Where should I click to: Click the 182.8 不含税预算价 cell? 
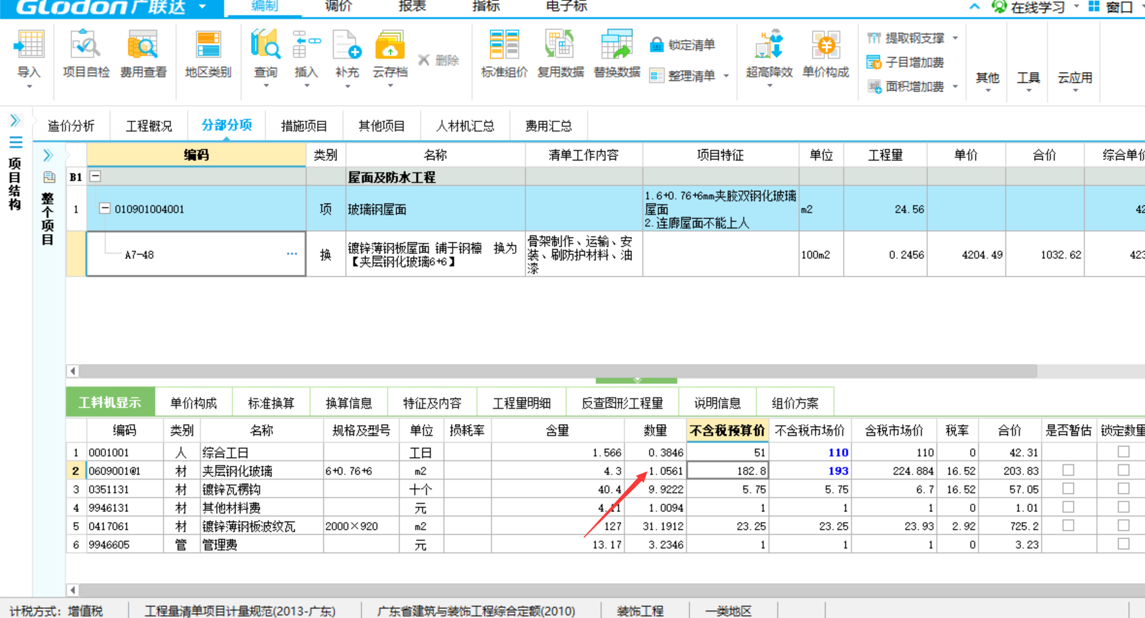[728, 471]
